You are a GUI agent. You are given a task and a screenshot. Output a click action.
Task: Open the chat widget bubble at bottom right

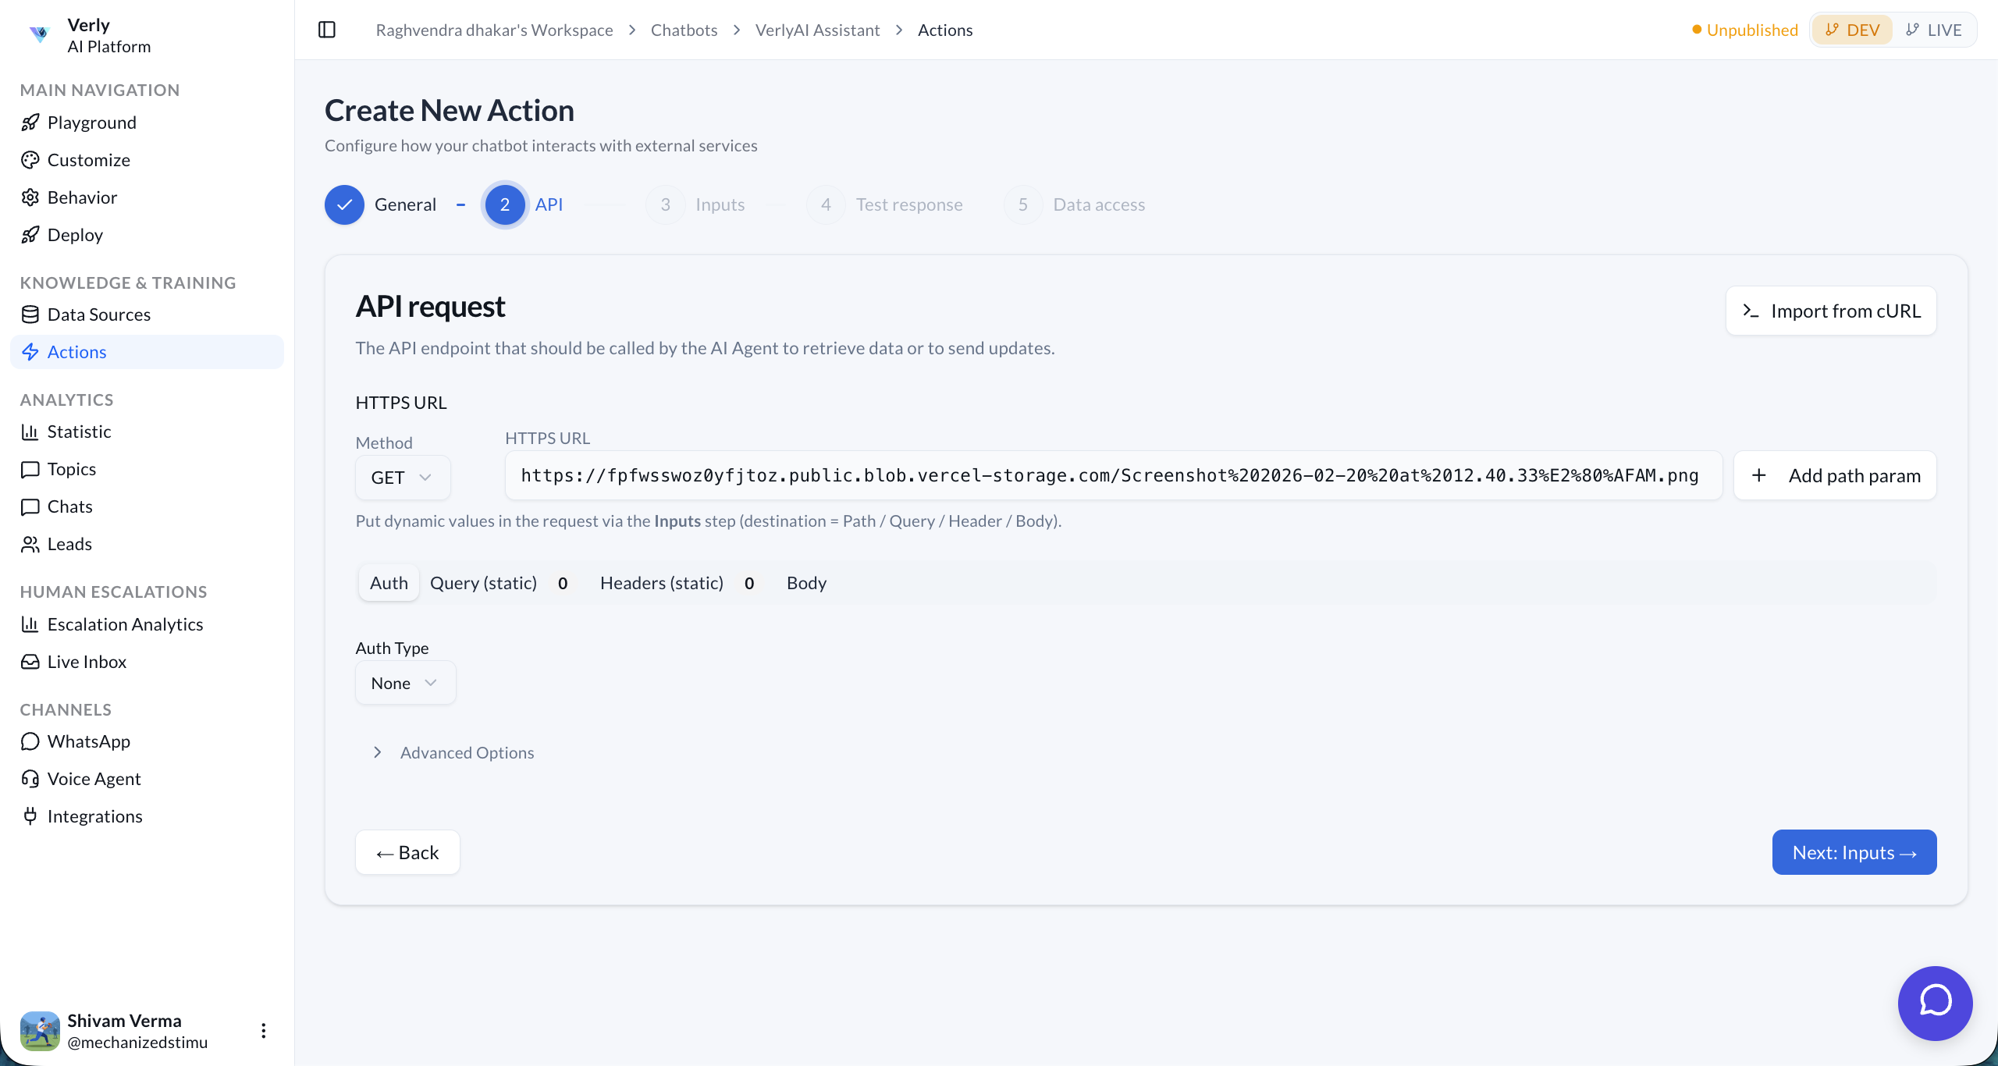[1935, 1004]
